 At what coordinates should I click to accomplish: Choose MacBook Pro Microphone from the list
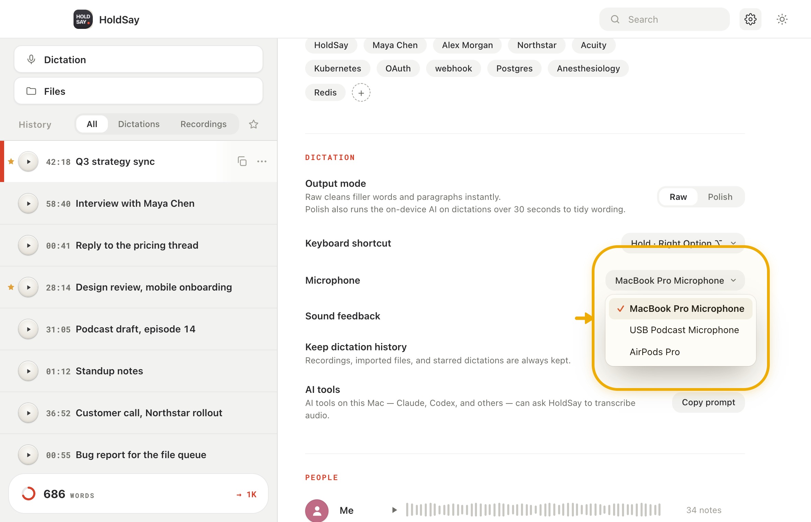(681, 308)
